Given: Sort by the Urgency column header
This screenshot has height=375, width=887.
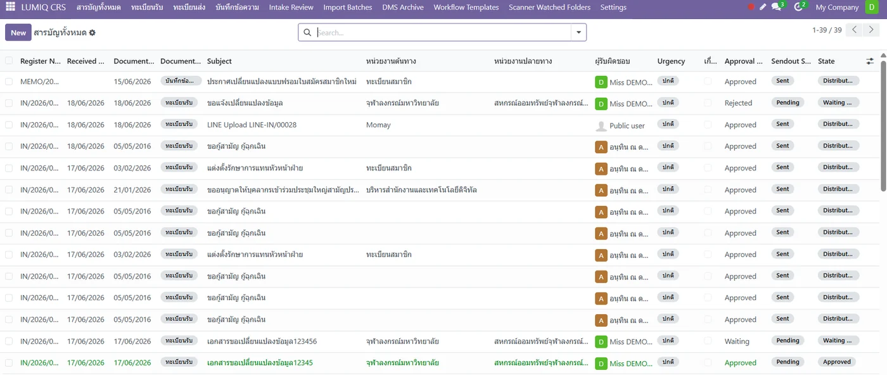Looking at the screenshot, I should [x=671, y=61].
